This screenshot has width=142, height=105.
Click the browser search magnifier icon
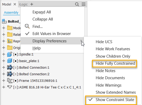(77, 4)
